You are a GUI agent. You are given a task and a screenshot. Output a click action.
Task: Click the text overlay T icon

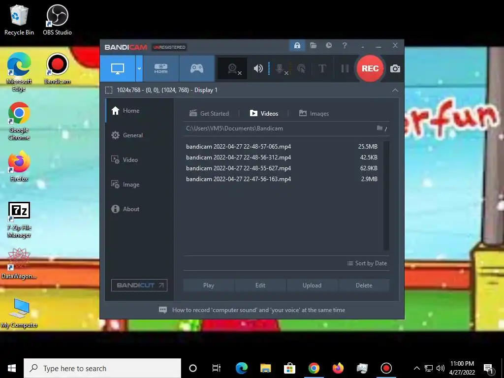(x=322, y=68)
